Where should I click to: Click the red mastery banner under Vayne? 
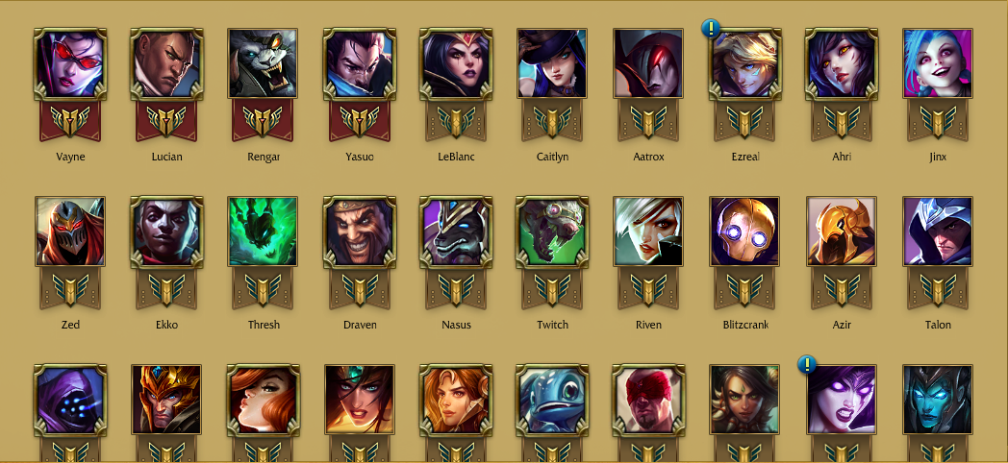[70, 121]
